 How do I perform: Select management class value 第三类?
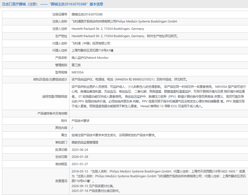(x=76, y=65)
